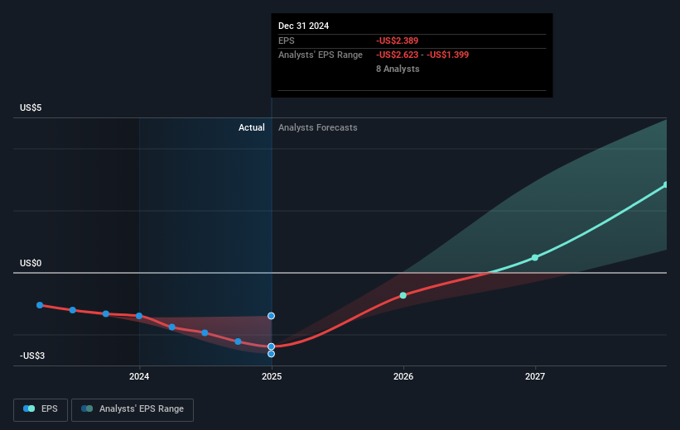Viewport: 680px width, 430px height.
Task: Click the final forecast EPS point at chart edge
Action: 666,185
